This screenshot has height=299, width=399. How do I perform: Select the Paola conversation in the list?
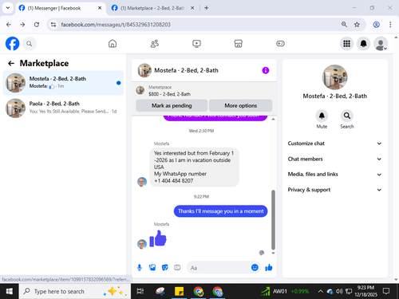click(63, 108)
